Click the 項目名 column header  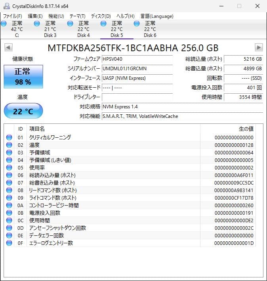[113, 129]
